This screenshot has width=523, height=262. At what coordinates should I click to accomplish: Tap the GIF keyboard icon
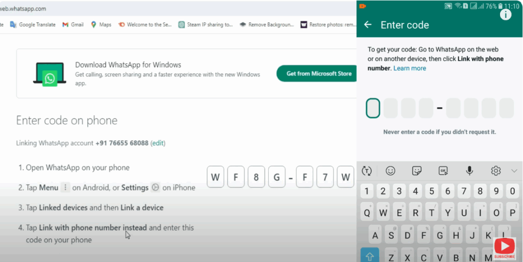[x=443, y=171]
